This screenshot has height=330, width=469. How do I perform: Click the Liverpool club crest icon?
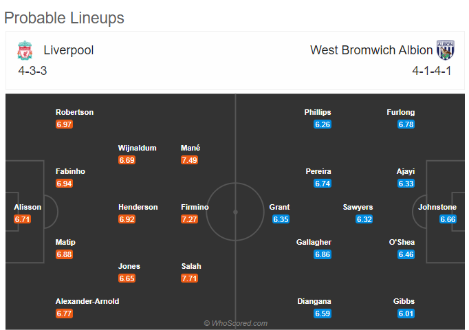coord(25,50)
